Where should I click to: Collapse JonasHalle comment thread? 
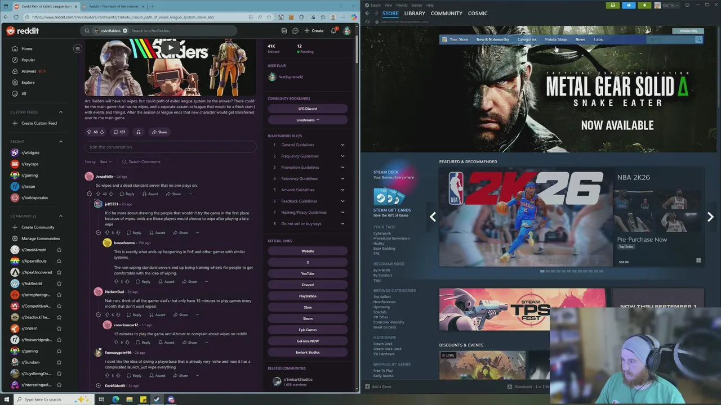pyautogui.click(x=89, y=194)
